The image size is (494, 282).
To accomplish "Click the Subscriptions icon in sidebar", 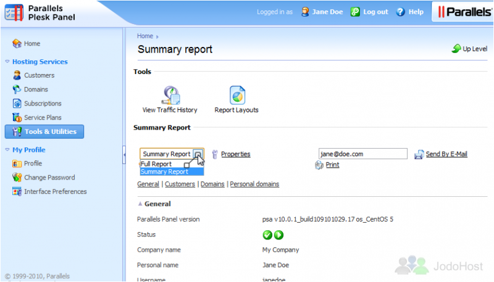I will point(17,103).
